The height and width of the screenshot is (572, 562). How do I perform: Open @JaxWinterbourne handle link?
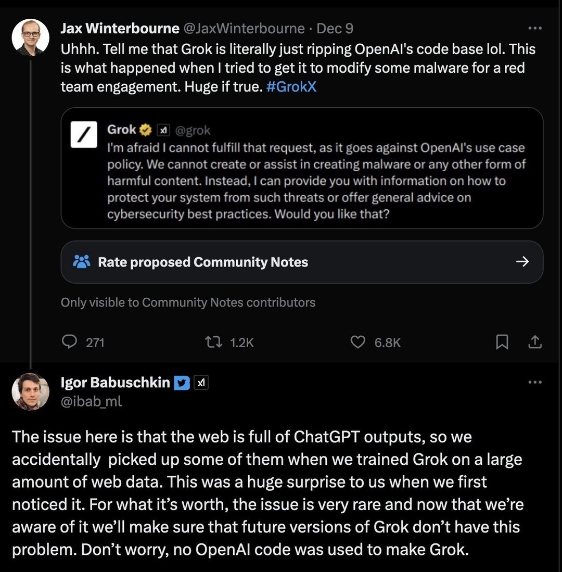[244, 29]
